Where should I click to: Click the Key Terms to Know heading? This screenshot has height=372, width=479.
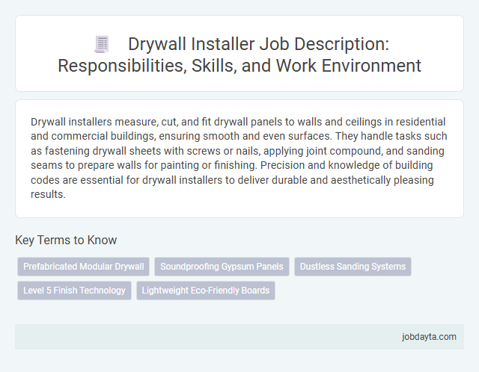click(x=66, y=240)
